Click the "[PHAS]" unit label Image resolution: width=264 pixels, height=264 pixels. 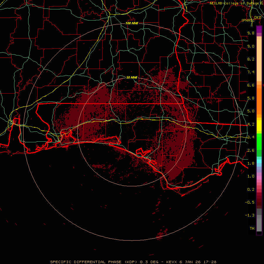(x=248, y=20)
